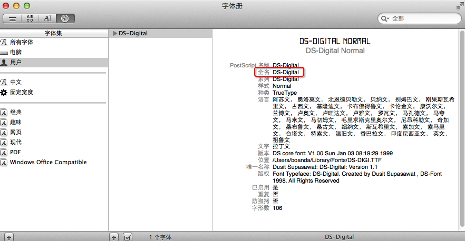The width and height of the screenshot is (465, 241).
Task: Click font location path DS-DIGI.TTF
Action: [327, 160]
